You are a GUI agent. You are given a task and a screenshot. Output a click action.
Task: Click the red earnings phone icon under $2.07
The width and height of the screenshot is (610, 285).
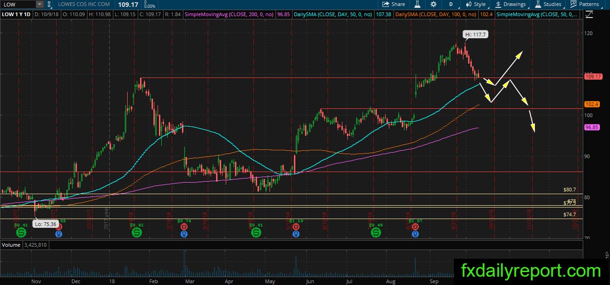coord(416,226)
